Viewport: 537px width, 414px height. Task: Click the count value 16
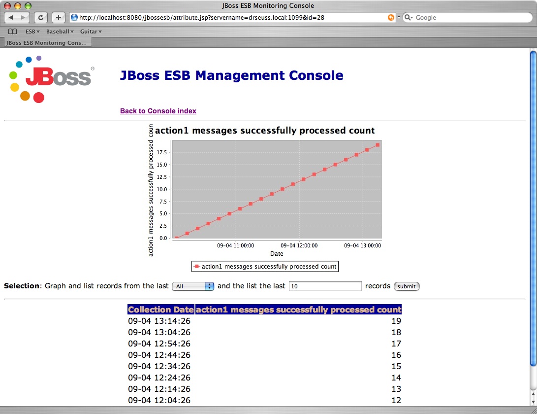(396, 355)
